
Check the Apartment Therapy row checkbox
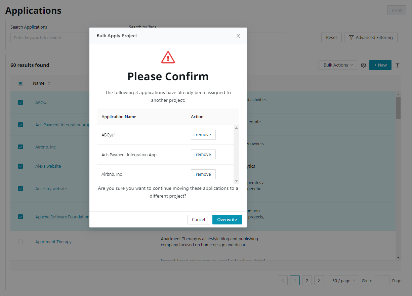point(20,242)
